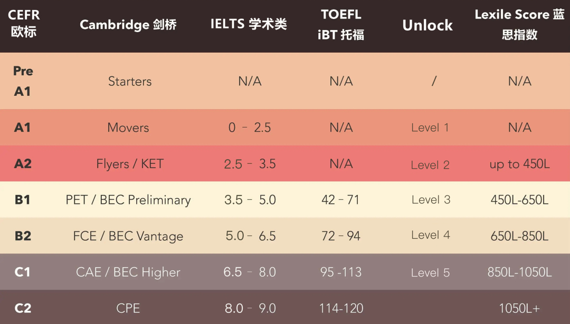
Task: Select the Unlock column header
Action: 427,25
